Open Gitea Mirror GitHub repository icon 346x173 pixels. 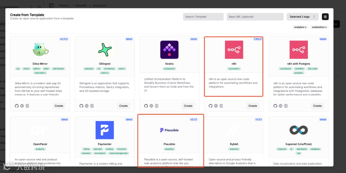click(x=17, y=106)
